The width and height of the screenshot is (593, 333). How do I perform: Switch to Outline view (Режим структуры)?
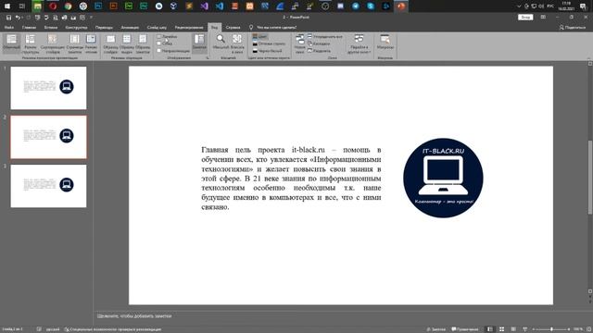point(31,43)
